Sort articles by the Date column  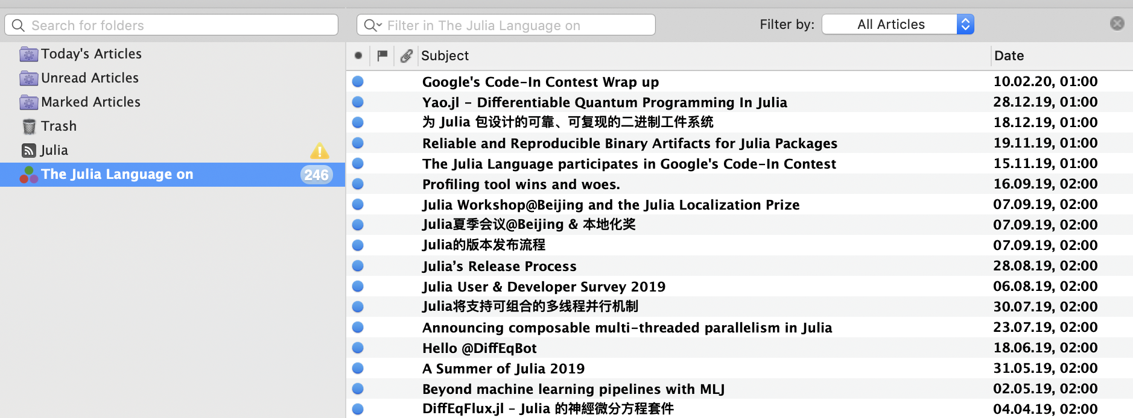[x=1009, y=55]
